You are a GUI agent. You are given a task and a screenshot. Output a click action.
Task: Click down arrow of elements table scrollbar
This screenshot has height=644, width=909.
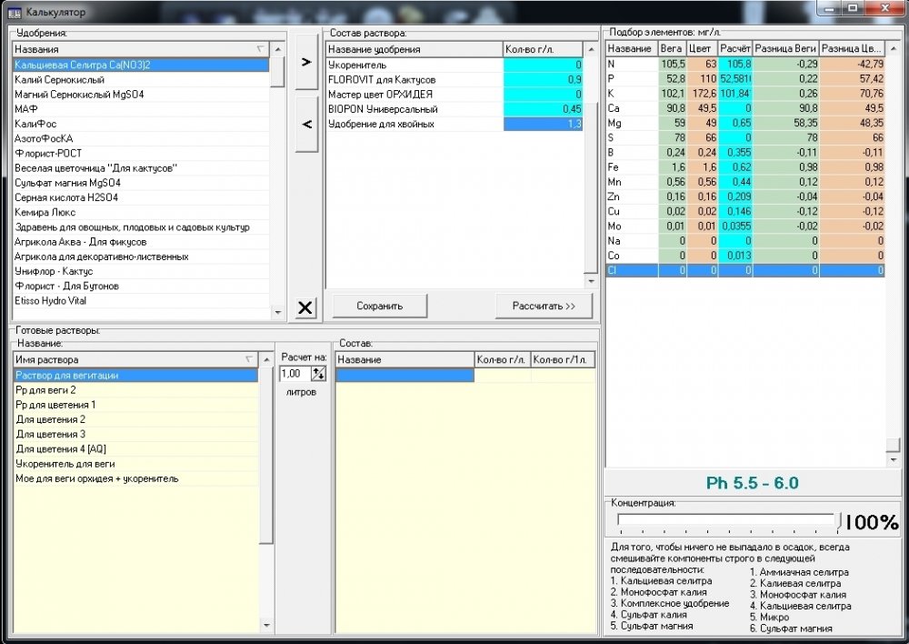coord(893,459)
